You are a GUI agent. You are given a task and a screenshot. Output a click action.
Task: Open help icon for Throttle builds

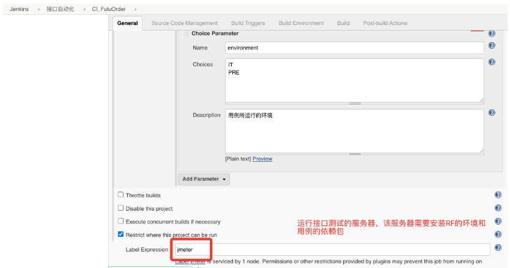click(x=498, y=195)
